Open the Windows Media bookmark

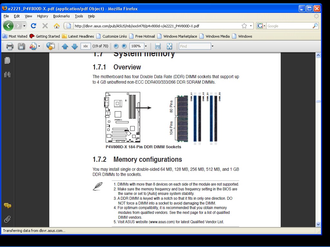214,36
